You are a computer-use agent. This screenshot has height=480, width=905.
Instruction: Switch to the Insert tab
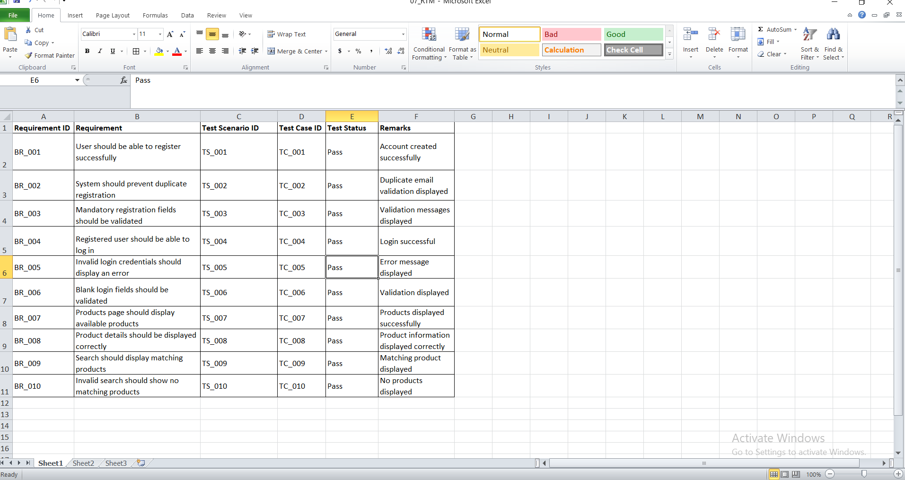(75, 15)
